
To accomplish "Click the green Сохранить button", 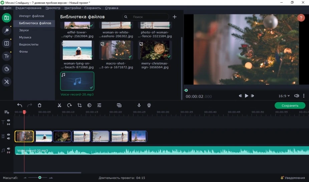I will [x=290, y=106].
